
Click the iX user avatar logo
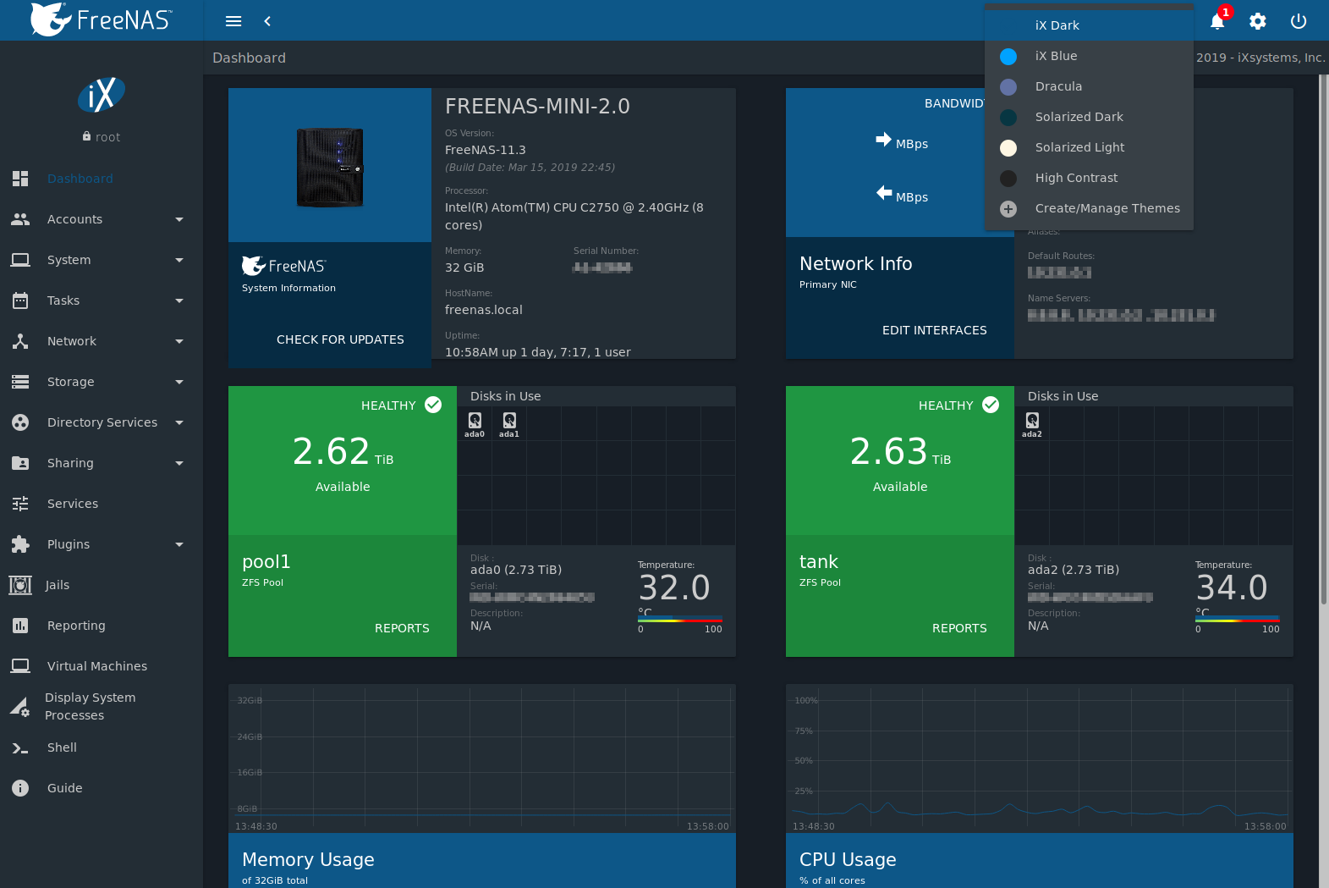tap(102, 95)
